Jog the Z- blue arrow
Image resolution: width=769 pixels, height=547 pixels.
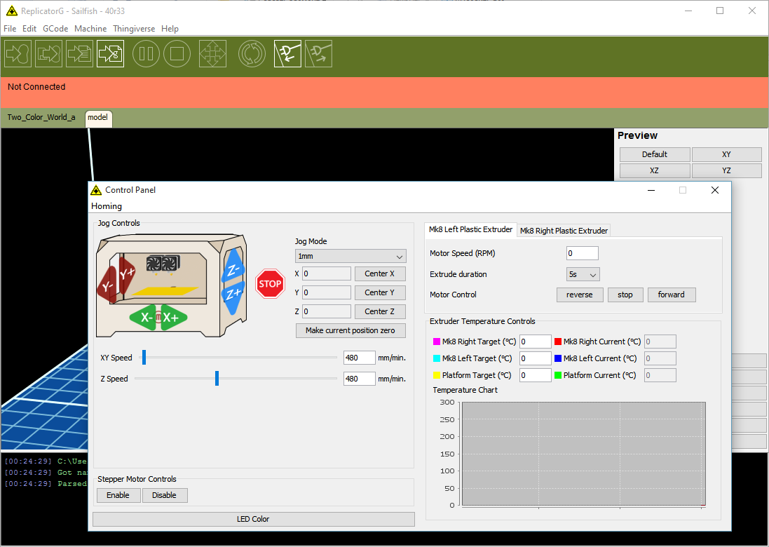pyautogui.click(x=233, y=269)
